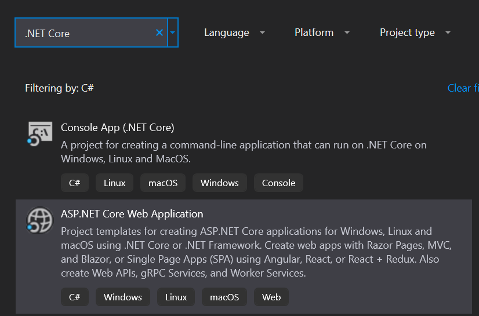Expand the Language filter dropdown
The width and height of the screenshot is (479, 316).
[234, 33]
